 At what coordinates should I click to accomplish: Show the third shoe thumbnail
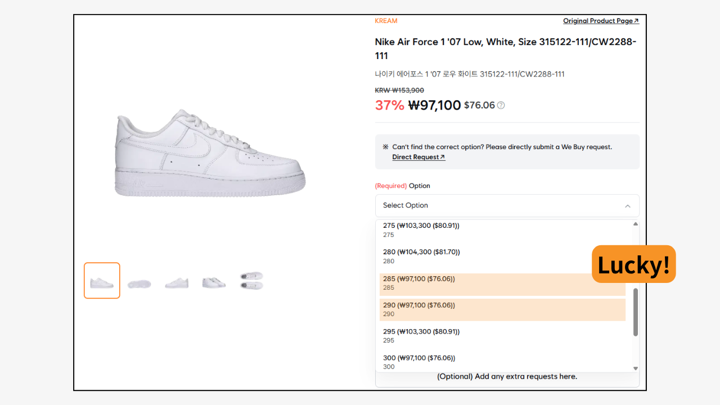click(177, 283)
